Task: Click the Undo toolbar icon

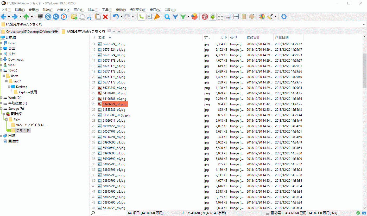Action: [115, 16]
